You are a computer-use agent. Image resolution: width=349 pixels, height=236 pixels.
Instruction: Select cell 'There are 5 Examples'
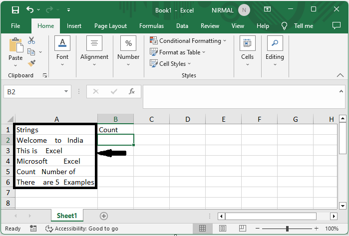coord(56,182)
